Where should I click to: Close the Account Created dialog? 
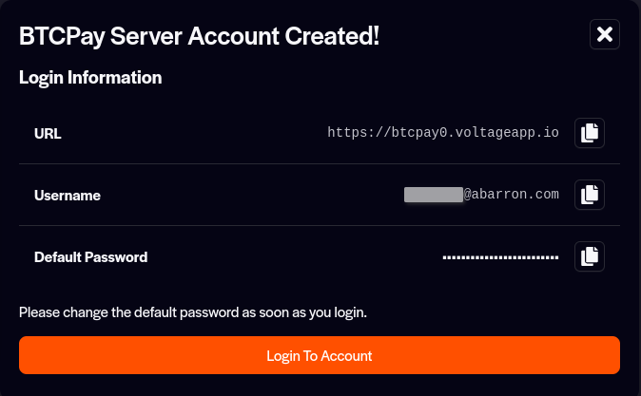605,34
